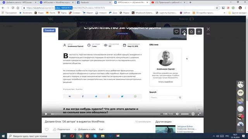Open Карты bookmark
248x139 pixels.
62,13
